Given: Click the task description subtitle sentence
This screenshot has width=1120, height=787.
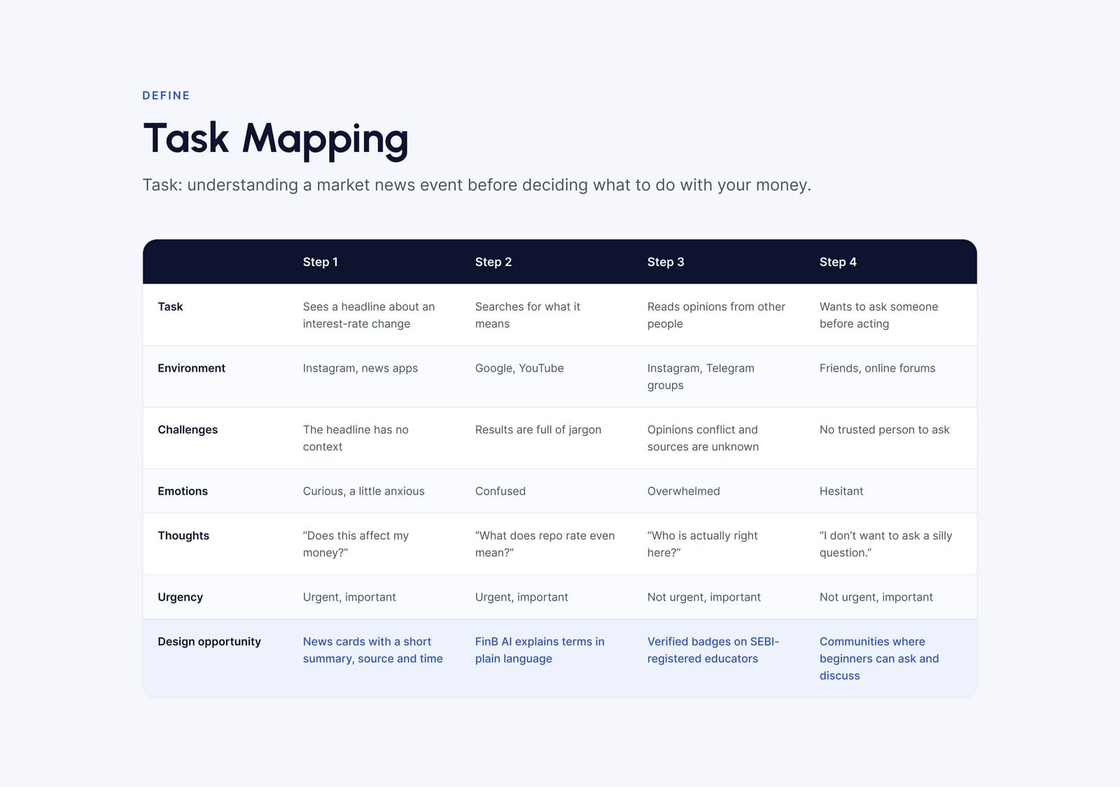Looking at the screenshot, I should (x=477, y=185).
